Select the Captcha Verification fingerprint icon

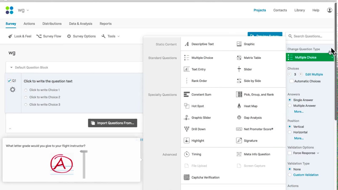pos(187,177)
